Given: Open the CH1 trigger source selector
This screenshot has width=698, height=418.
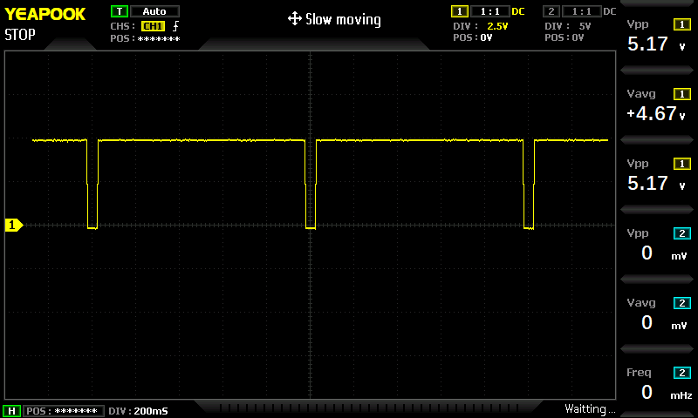Looking at the screenshot, I should point(153,26).
